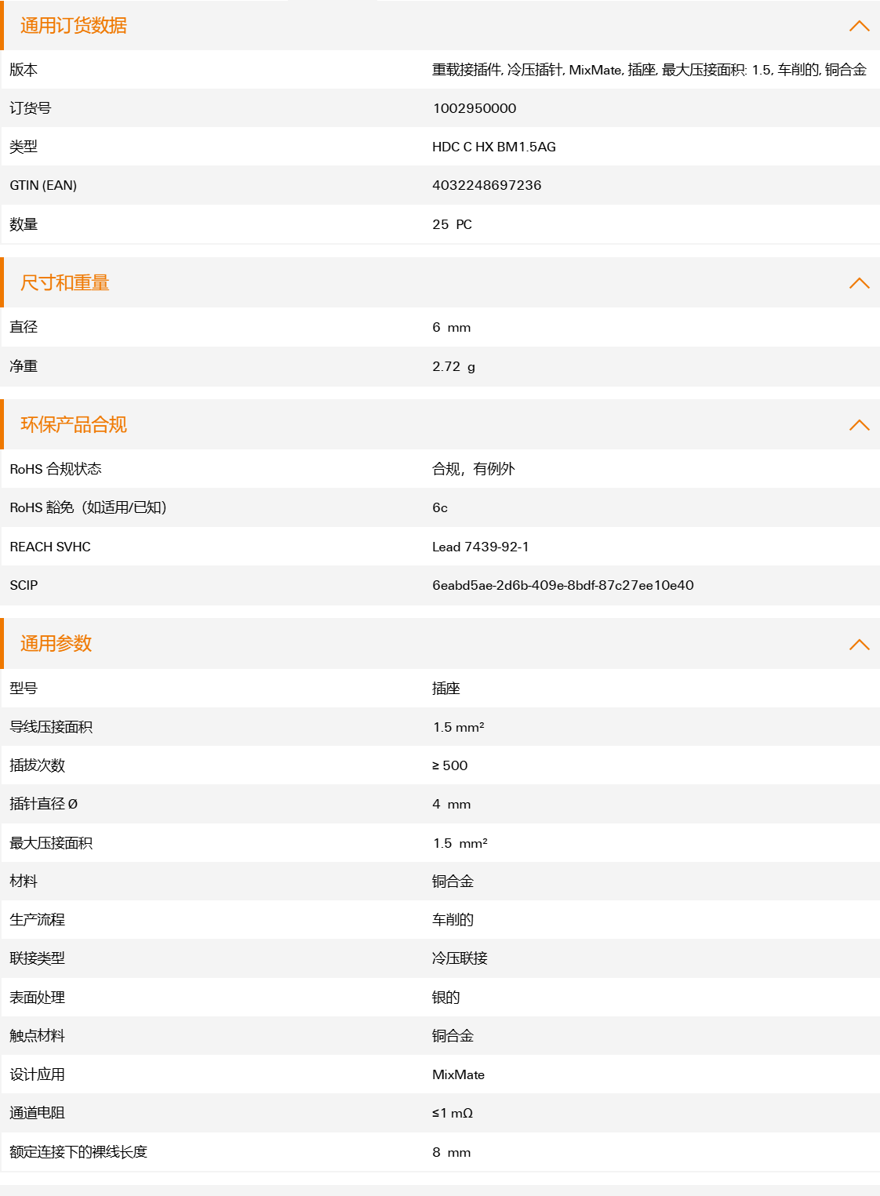880x1196 pixels.
Task: Click net weight value 2.72 g
Action: point(454,366)
